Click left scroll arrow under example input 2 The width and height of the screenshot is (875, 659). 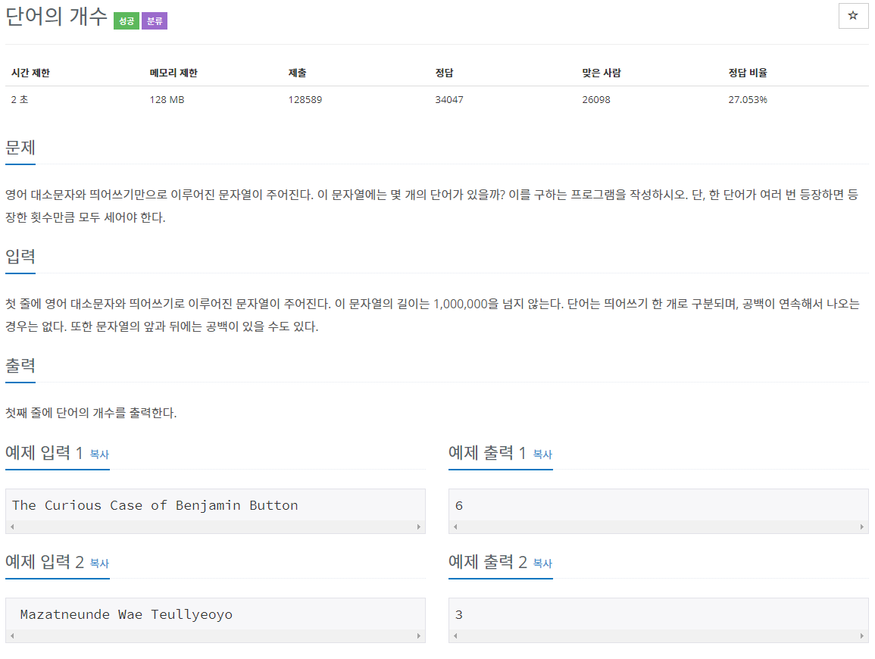(12, 636)
